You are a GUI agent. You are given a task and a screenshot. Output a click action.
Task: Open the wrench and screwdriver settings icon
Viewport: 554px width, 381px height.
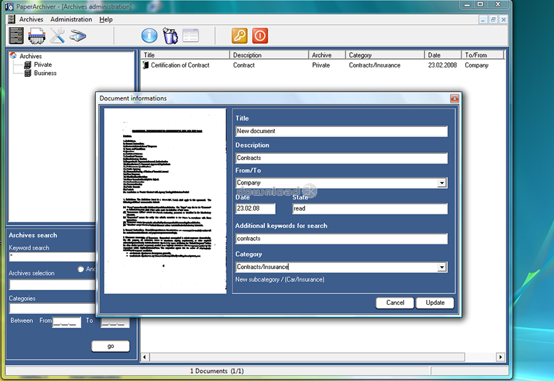57,35
